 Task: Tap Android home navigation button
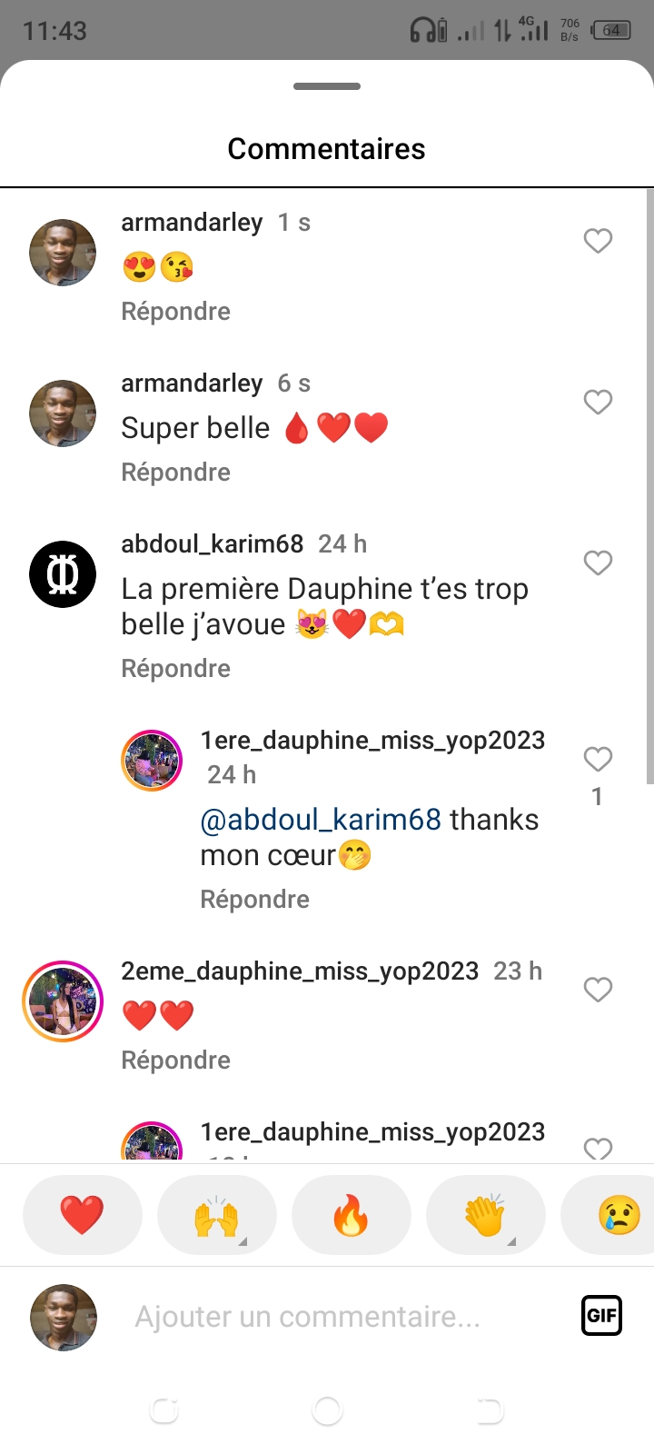click(327, 1410)
